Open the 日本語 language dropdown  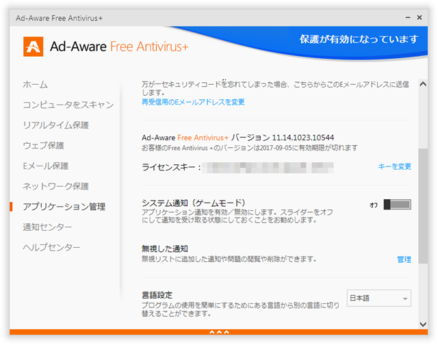click(378, 298)
